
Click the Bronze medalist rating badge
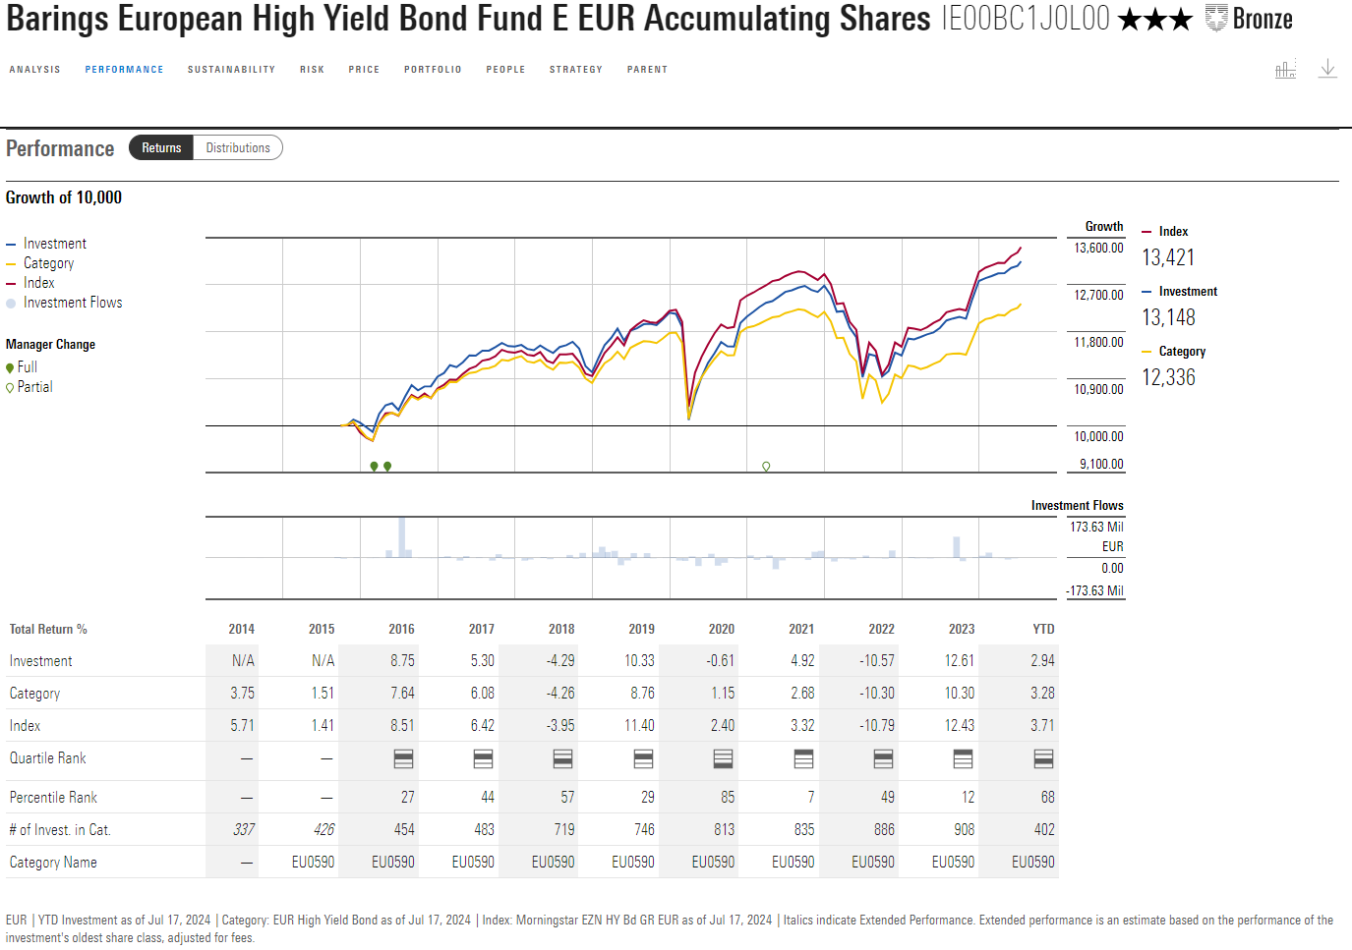[1249, 19]
